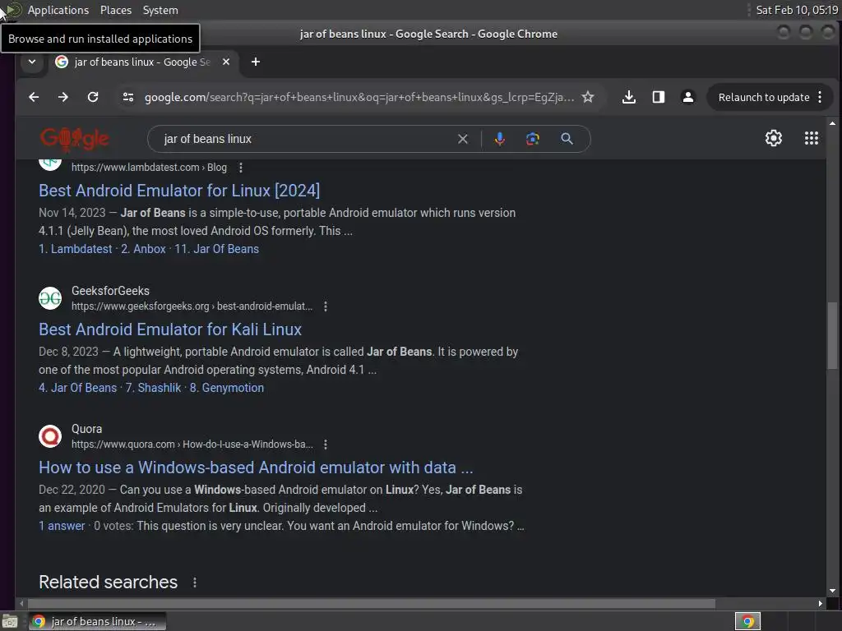
Task: Click the vertical scrollbar thumb
Action: coord(832,335)
